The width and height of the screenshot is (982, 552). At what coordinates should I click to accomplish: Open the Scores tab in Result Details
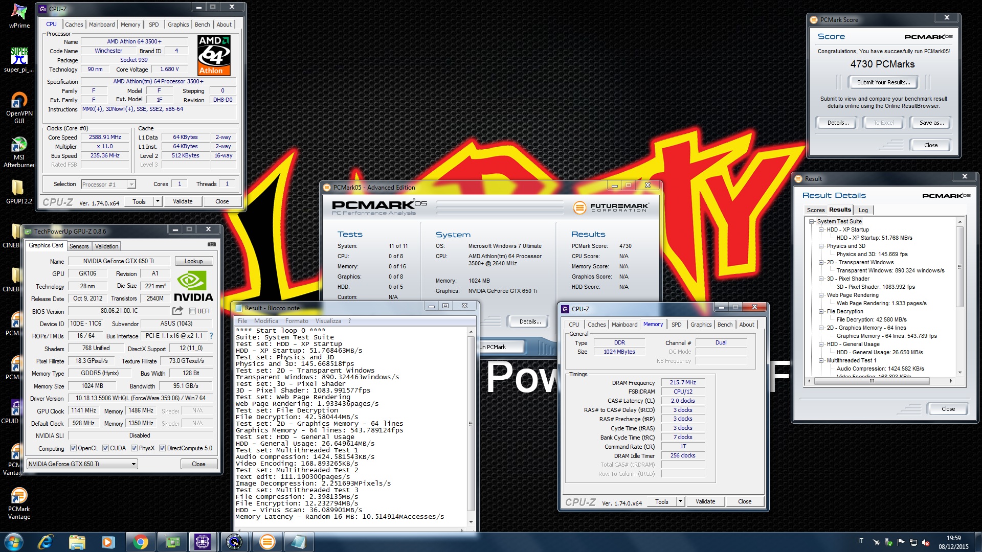[x=816, y=210]
